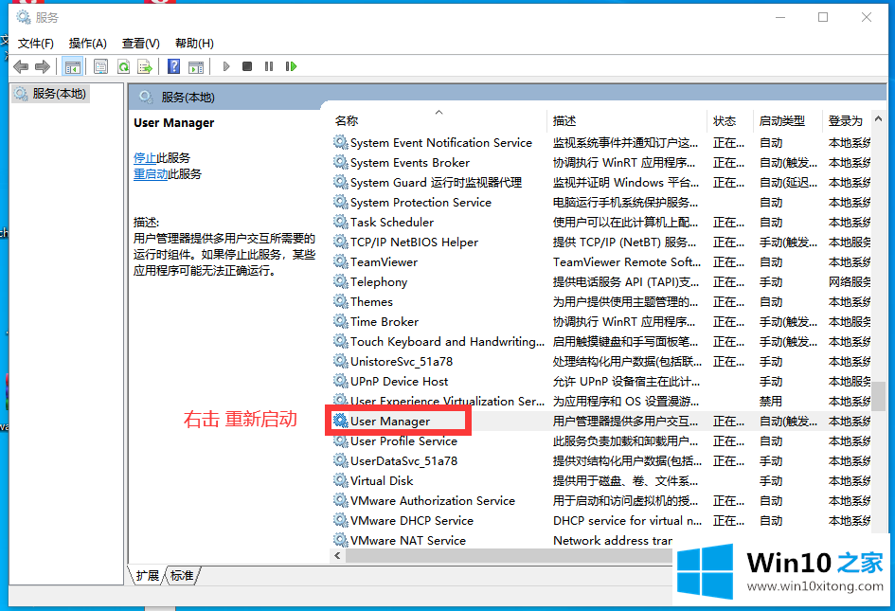The width and height of the screenshot is (895, 611).
Task: Click the 重启动 link to restart service
Action: (151, 173)
